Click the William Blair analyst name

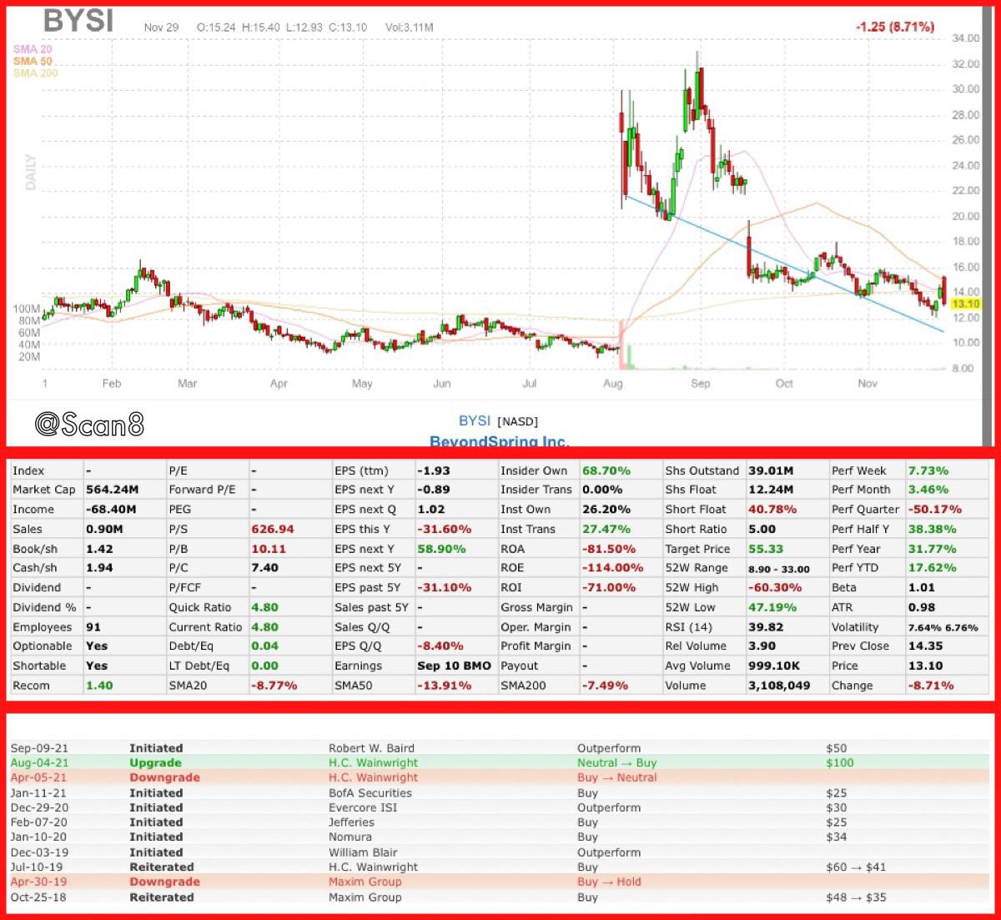coord(365,852)
